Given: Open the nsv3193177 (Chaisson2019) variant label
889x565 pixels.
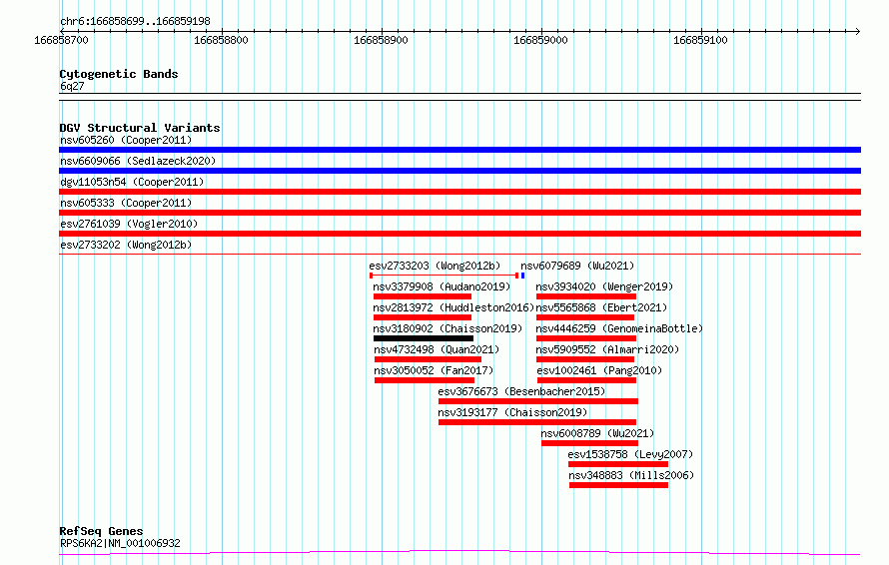Looking at the screenshot, I should [x=512, y=412].
